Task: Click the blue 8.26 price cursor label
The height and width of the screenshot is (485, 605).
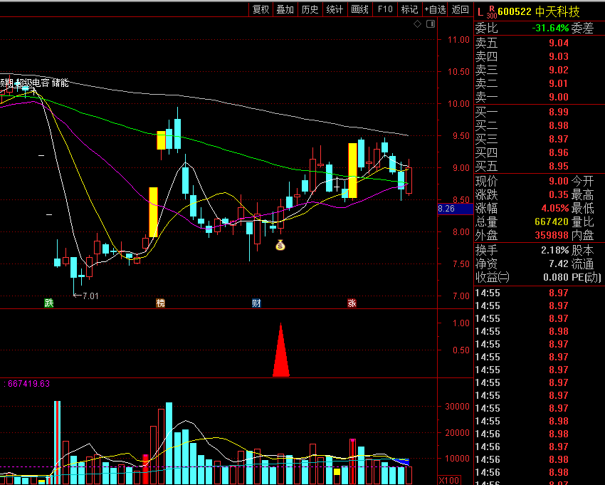Action: 456,209
